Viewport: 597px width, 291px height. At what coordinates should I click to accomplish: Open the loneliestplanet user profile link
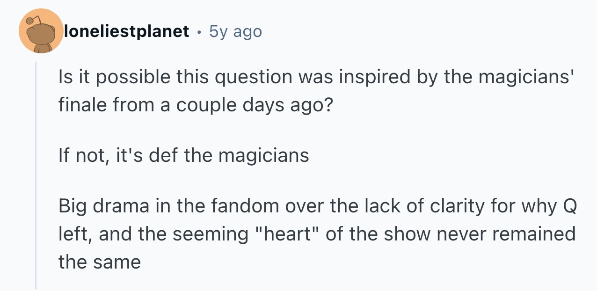(126, 31)
